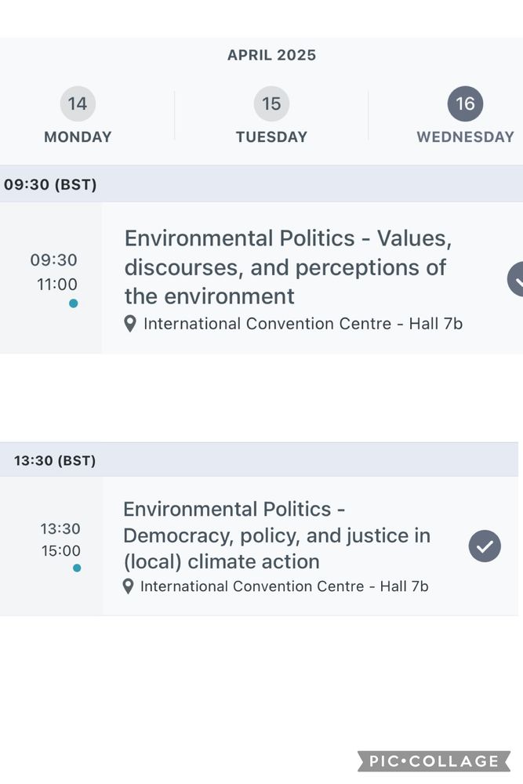
Task: Toggle checkmark for Democracy, policy, justice session
Action: 485,546
